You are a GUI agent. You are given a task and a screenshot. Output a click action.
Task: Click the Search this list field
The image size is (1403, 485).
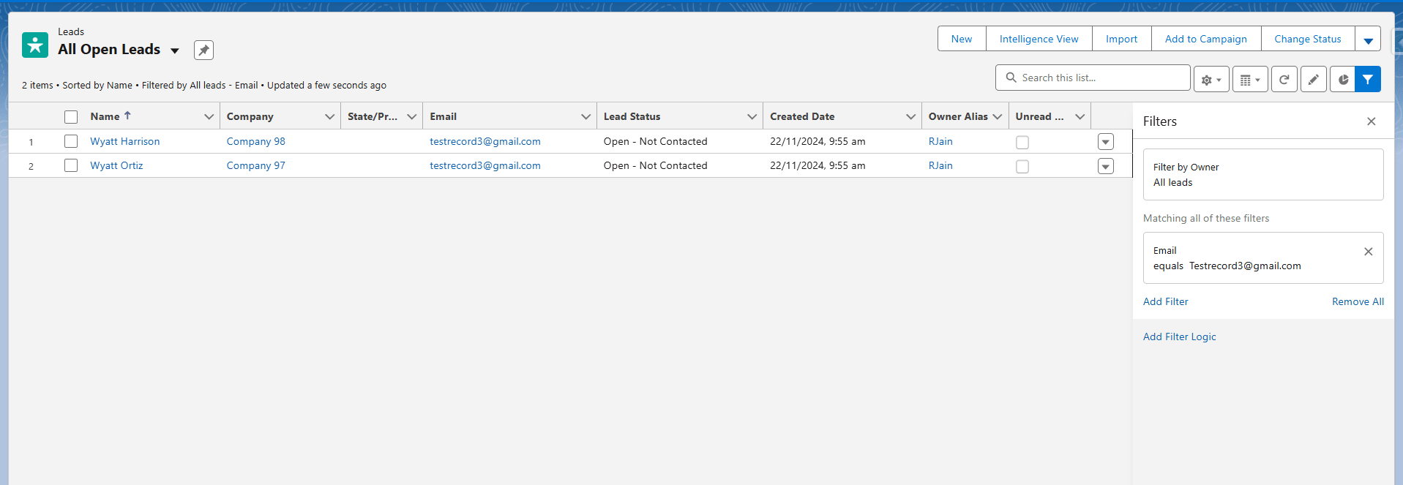pos(1098,78)
